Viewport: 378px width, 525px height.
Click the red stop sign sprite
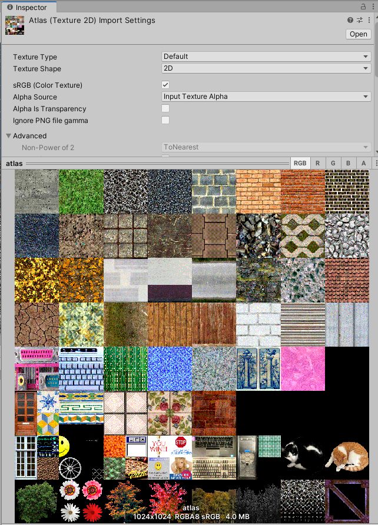point(180,442)
